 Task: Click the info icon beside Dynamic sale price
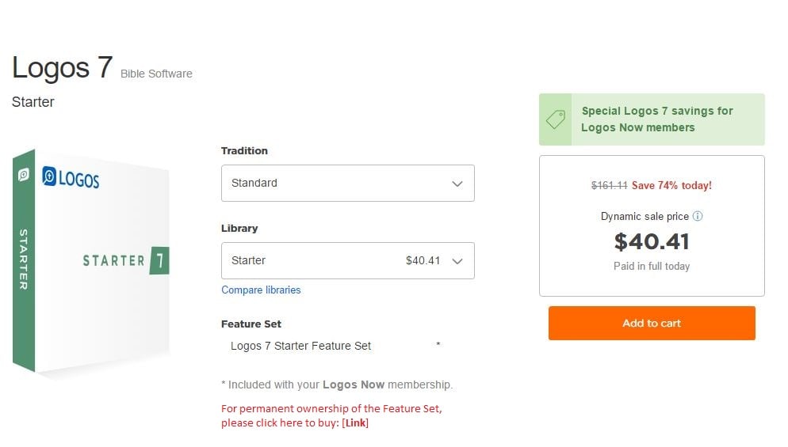[698, 216]
